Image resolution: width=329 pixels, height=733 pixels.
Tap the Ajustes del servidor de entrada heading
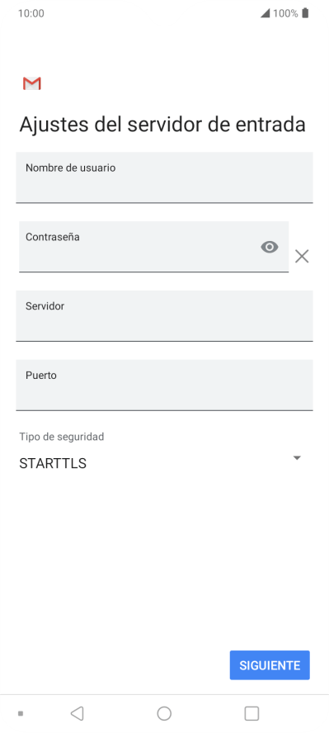point(162,125)
